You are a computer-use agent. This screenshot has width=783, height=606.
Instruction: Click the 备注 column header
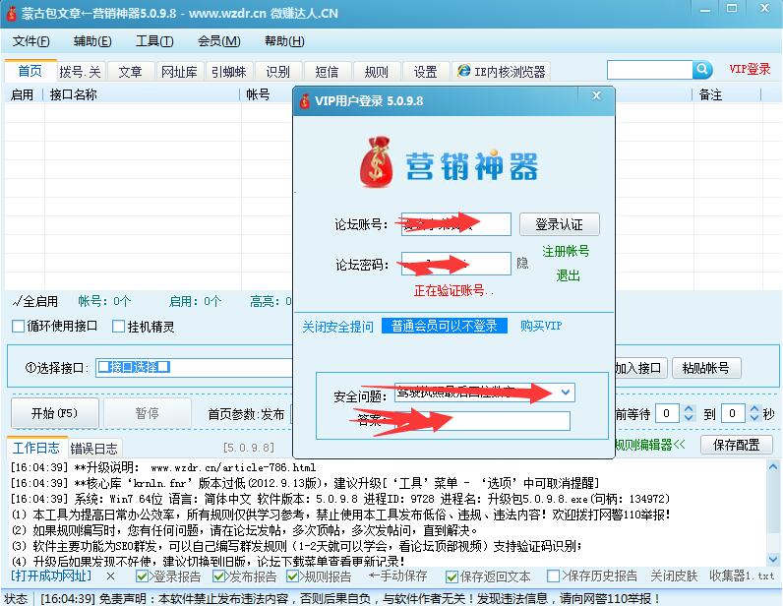710,94
